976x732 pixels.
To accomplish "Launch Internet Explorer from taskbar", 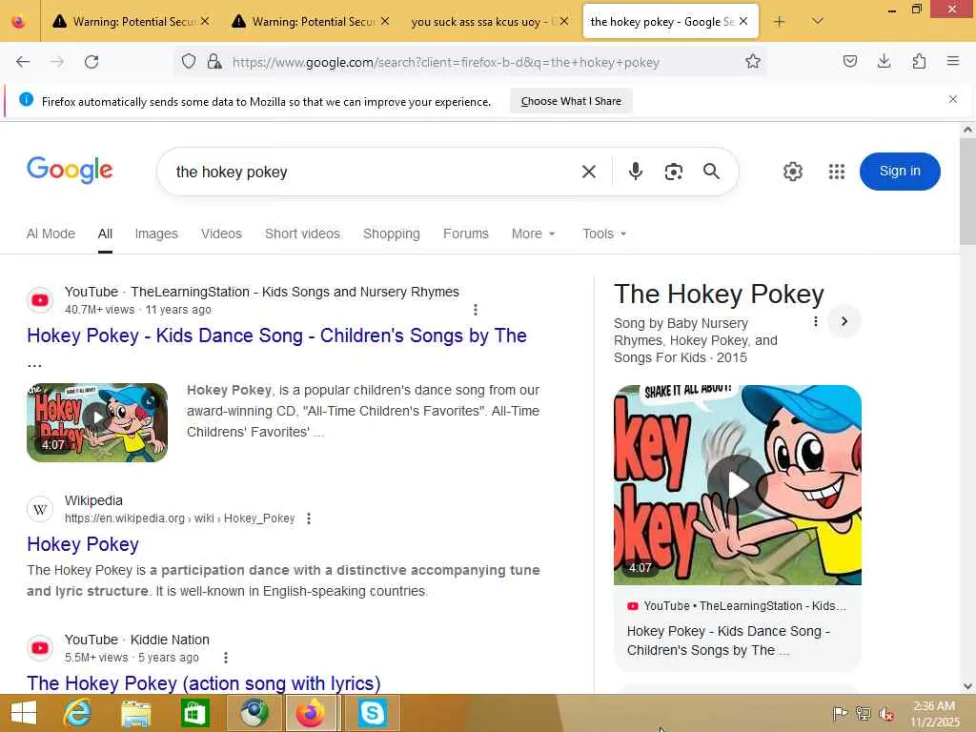I will pyautogui.click(x=77, y=713).
